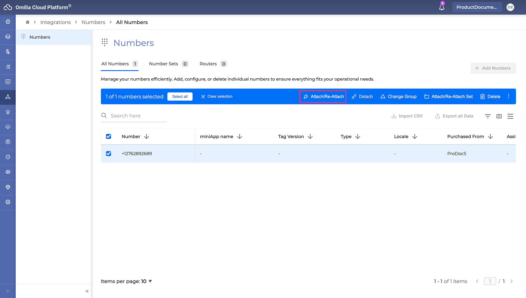The image size is (526, 298).
Task: Click the +12762892689 number cell
Action: [137, 154]
